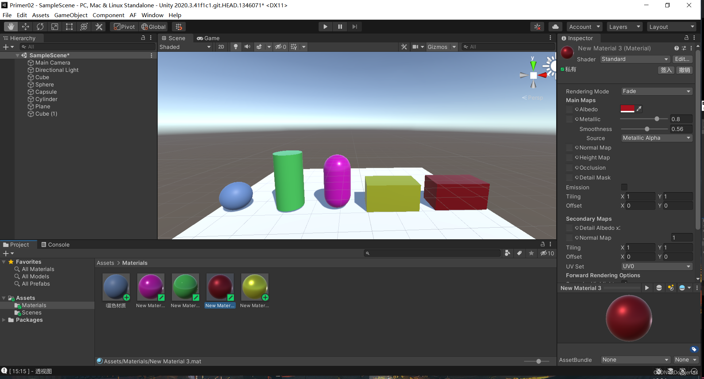Toggle material preview lighting icon

tap(671, 288)
